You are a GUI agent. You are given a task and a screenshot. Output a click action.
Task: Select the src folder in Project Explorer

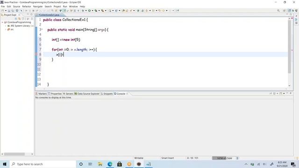tap(10, 29)
